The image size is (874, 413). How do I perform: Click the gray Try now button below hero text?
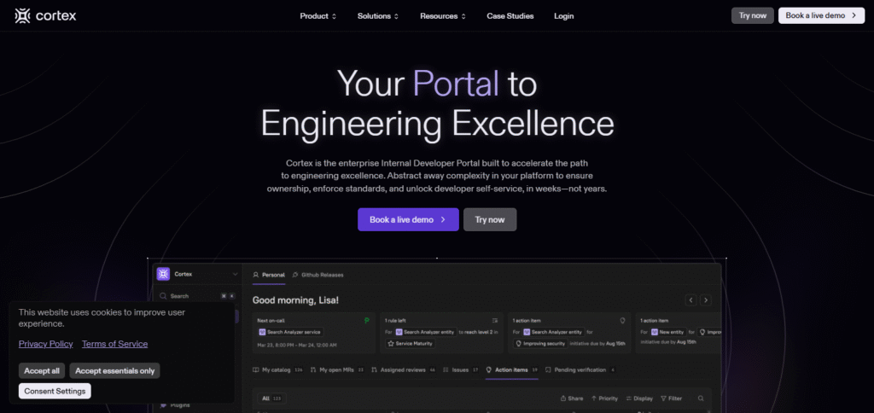[490, 219]
